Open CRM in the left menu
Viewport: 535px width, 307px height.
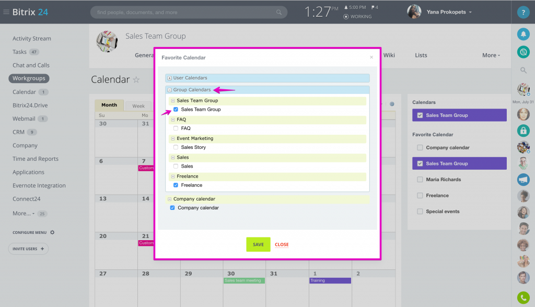pos(18,132)
